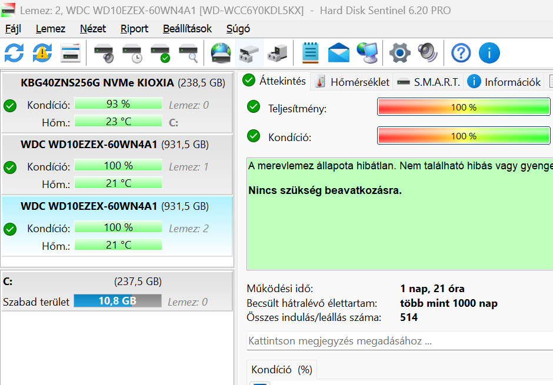This screenshot has height=385, width=553.
Task: Click the text Nincs szükség beavatkozásra.
Action: pos(325,190)
